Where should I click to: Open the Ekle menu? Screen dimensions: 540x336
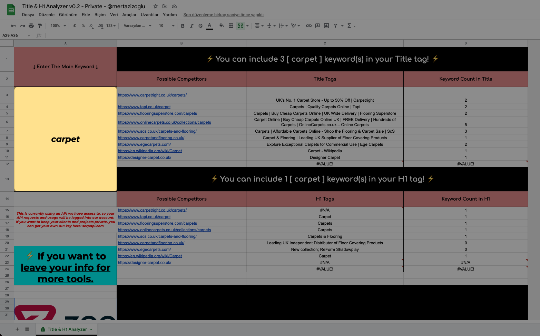[86, 15]
